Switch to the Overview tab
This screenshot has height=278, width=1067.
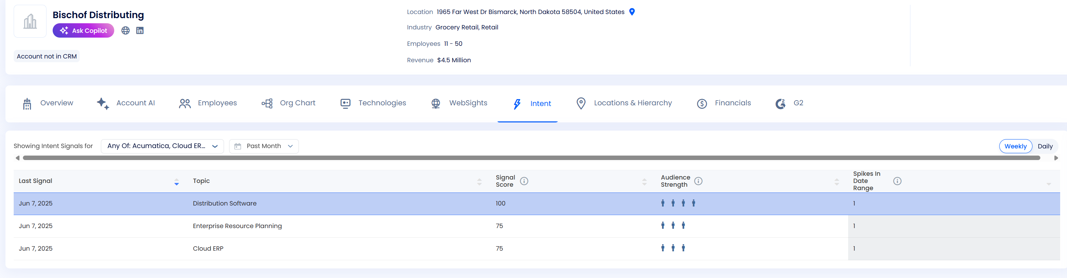[x=48, y=103]
